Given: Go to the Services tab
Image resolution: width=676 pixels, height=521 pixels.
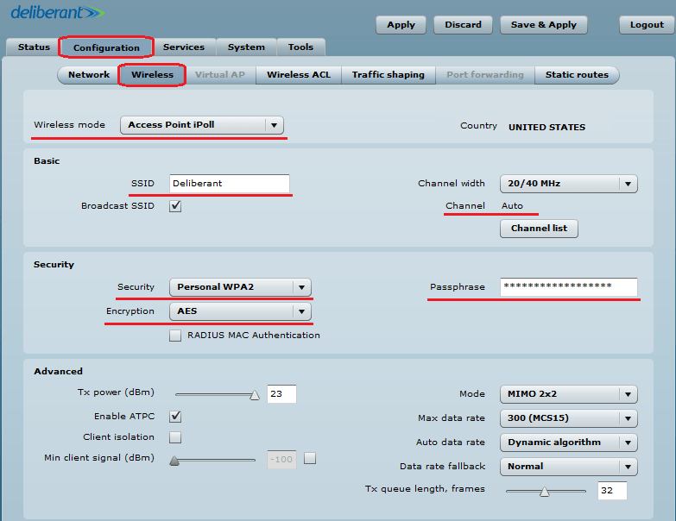Looking at the screenshot, I should 184,47.
